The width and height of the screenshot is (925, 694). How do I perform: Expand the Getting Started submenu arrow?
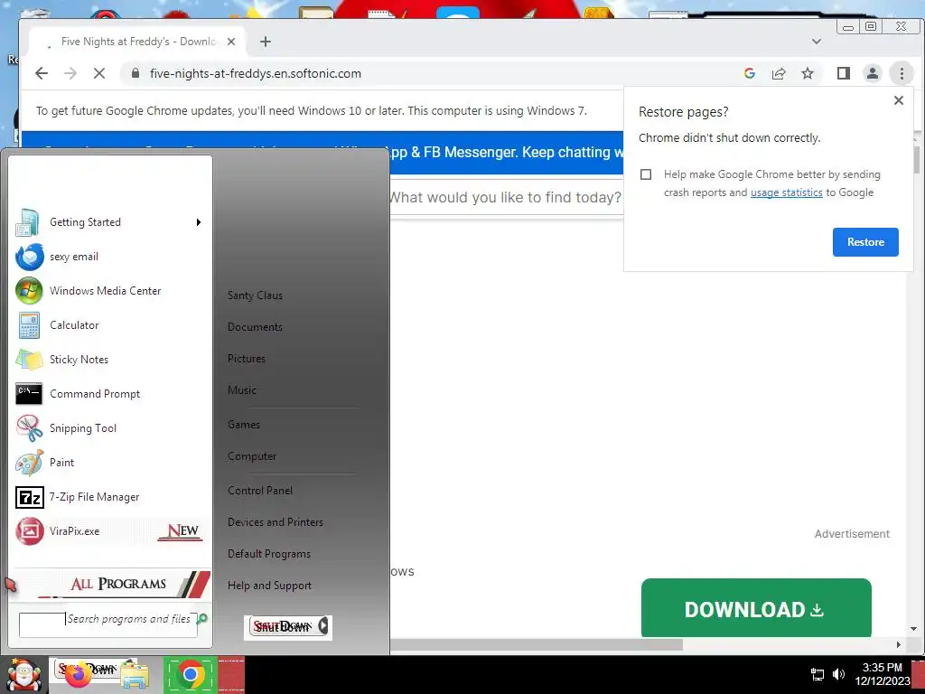coord(199,222)
